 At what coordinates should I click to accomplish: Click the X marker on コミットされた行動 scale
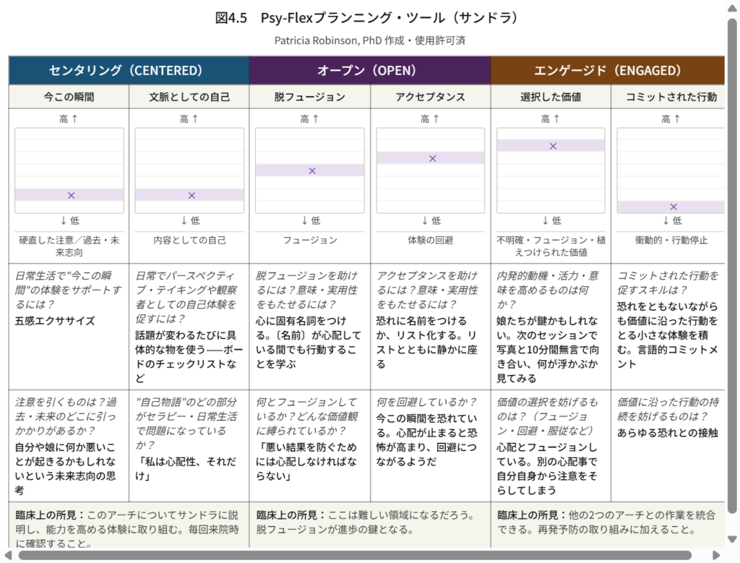[674, 207]
